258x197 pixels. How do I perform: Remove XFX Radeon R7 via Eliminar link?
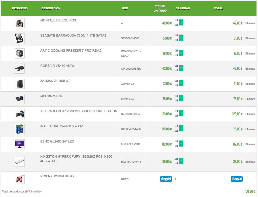pyautogui.click(x=250, y=114)
